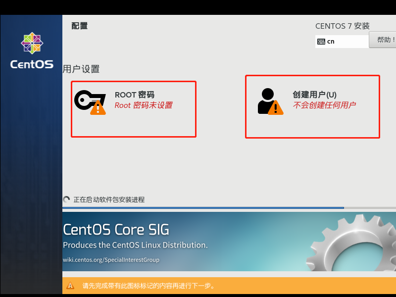396x297 pixels.
Task: Click the user silhouette icon on 创建用户 tile
Action: click(267, 99)
